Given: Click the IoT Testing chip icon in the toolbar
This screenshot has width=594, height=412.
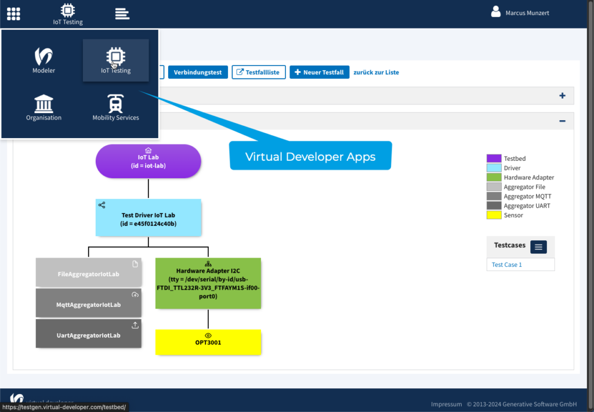Looking at the screenshot, I should 67,9.
